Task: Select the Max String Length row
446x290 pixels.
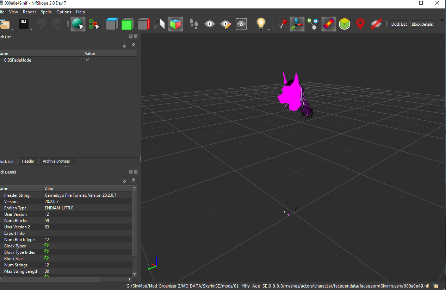Action: tap(66, 271)
